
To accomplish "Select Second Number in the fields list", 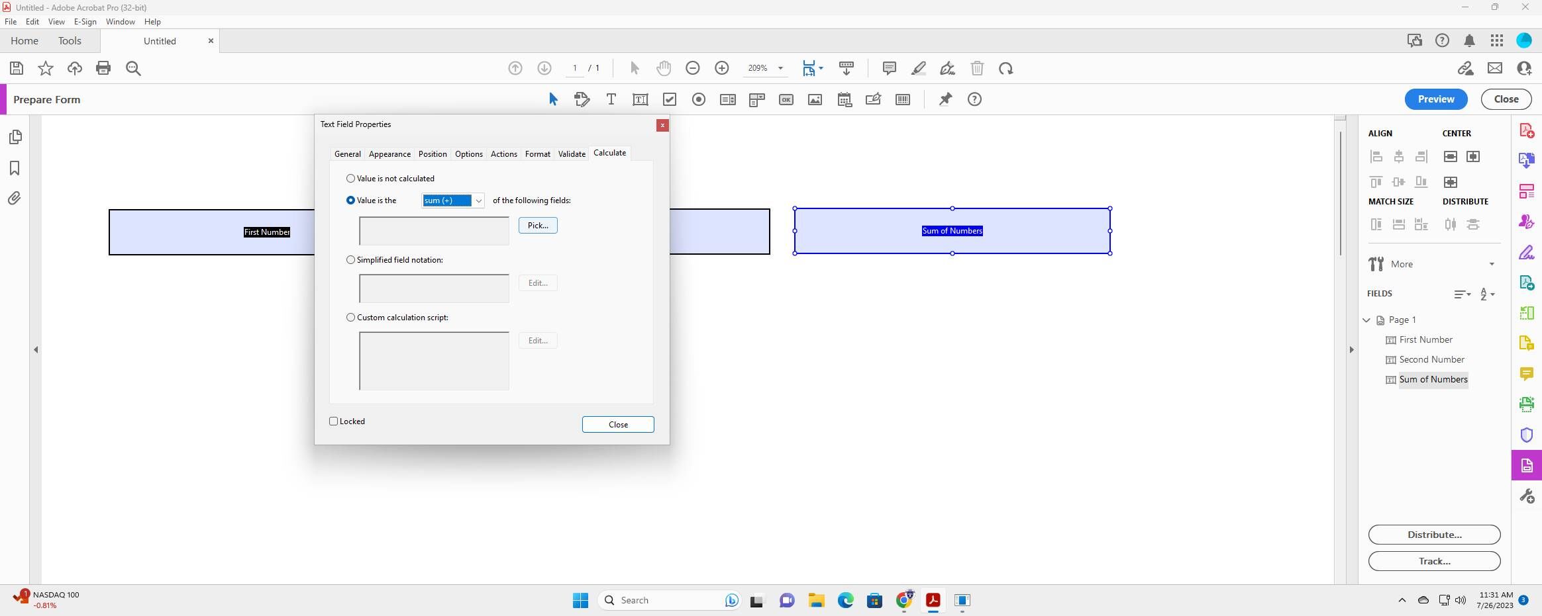I will tap(1431, 359).
